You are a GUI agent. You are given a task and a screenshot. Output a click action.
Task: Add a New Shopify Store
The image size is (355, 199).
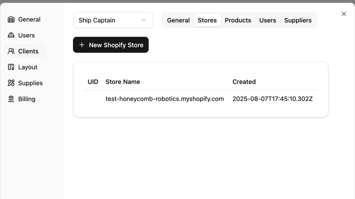tap(110, 45)
